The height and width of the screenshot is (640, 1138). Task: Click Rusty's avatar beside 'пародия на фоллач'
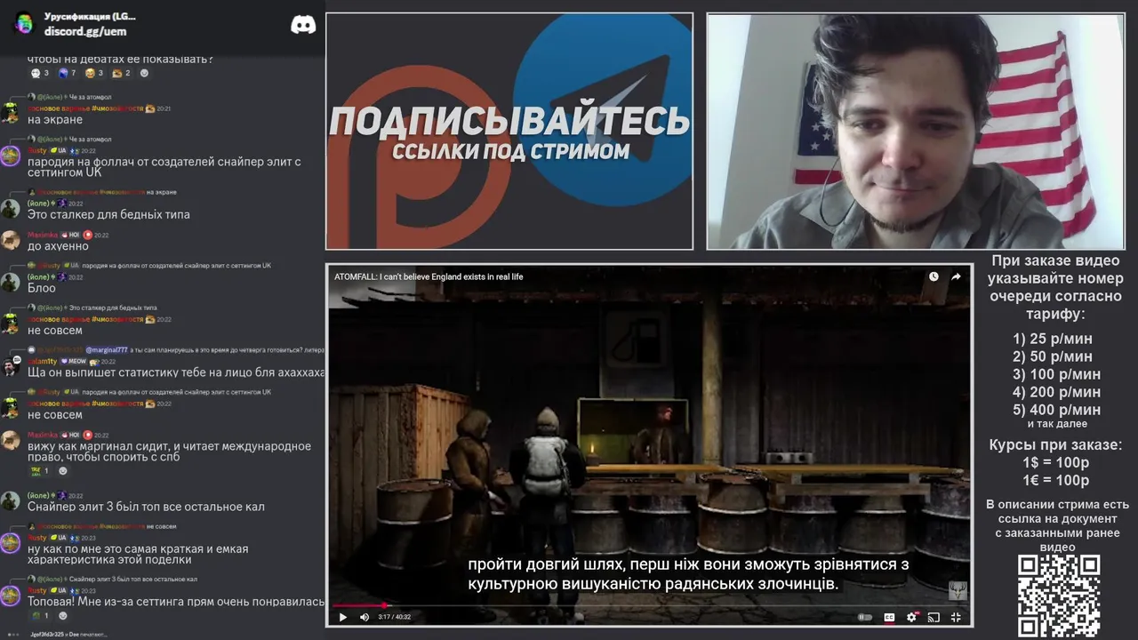coord(10,156)
